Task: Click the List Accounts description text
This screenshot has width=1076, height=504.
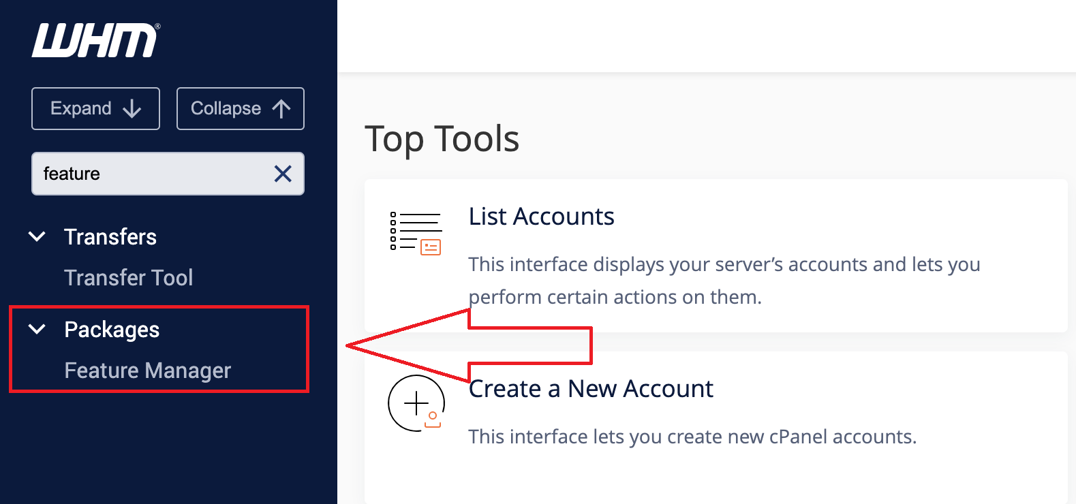Action: point(724,281)
